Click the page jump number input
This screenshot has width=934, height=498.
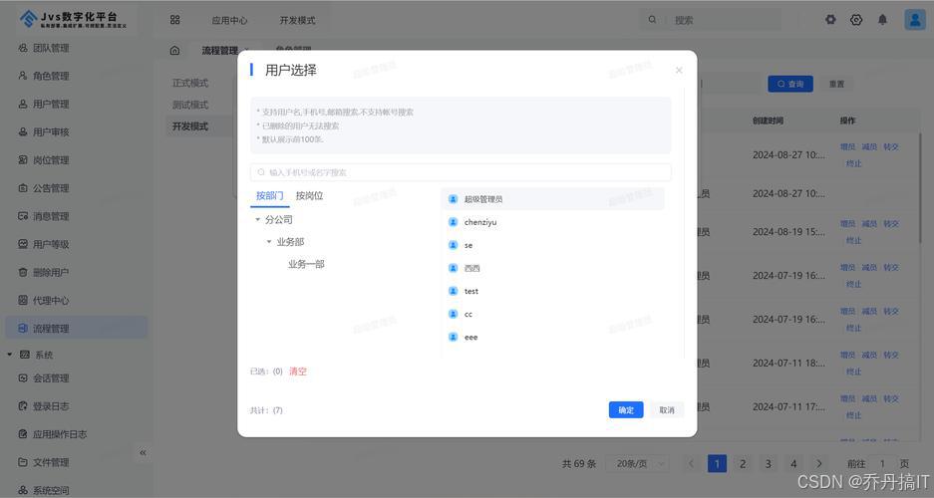(x=882, y=463)
